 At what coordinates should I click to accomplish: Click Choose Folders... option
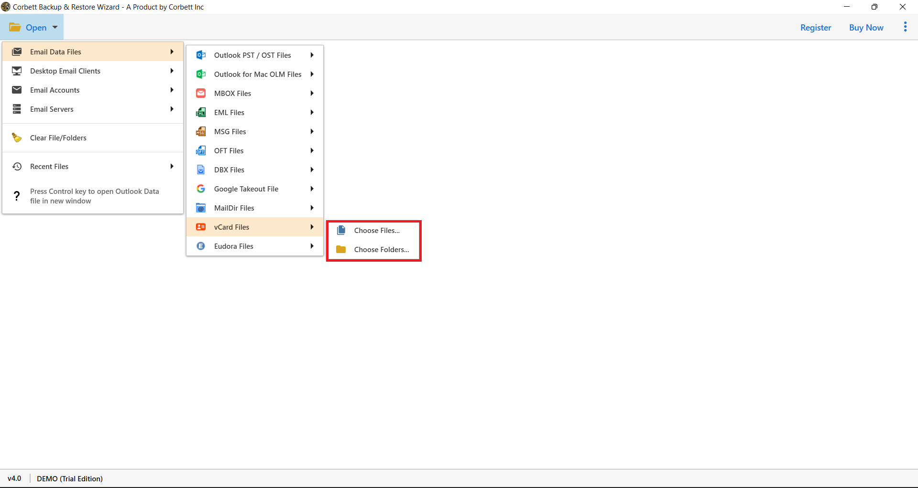(x=374, y=249)
